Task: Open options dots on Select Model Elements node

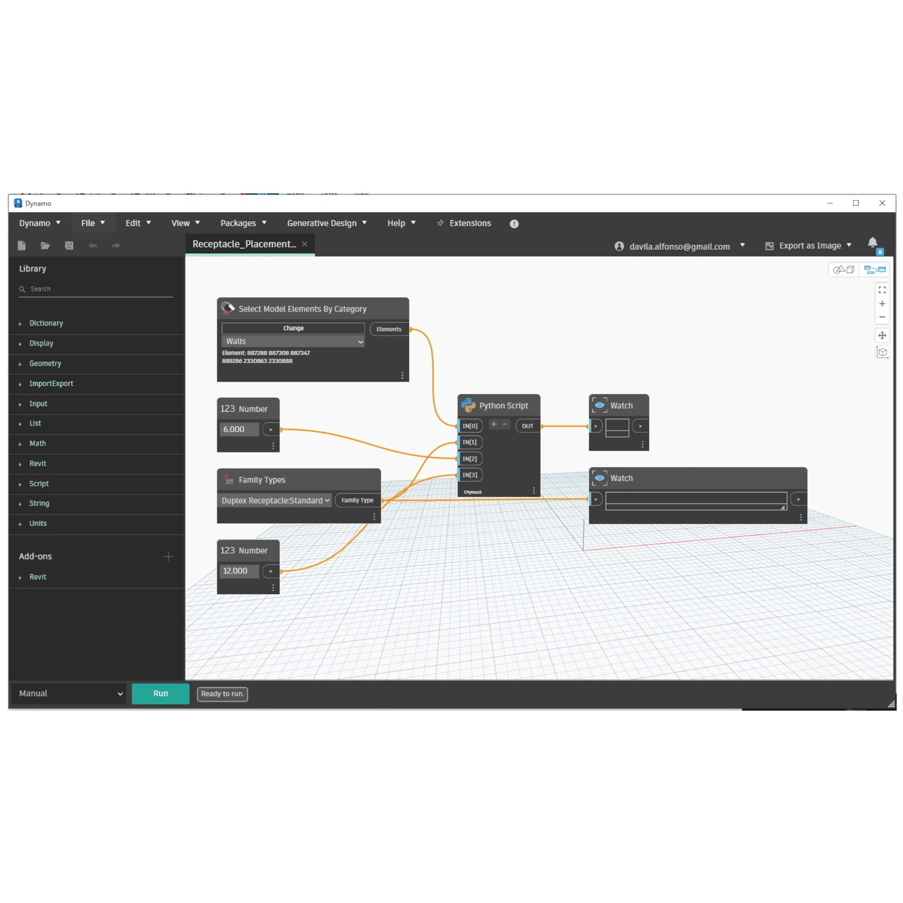Action: click(x=402, y=375)
